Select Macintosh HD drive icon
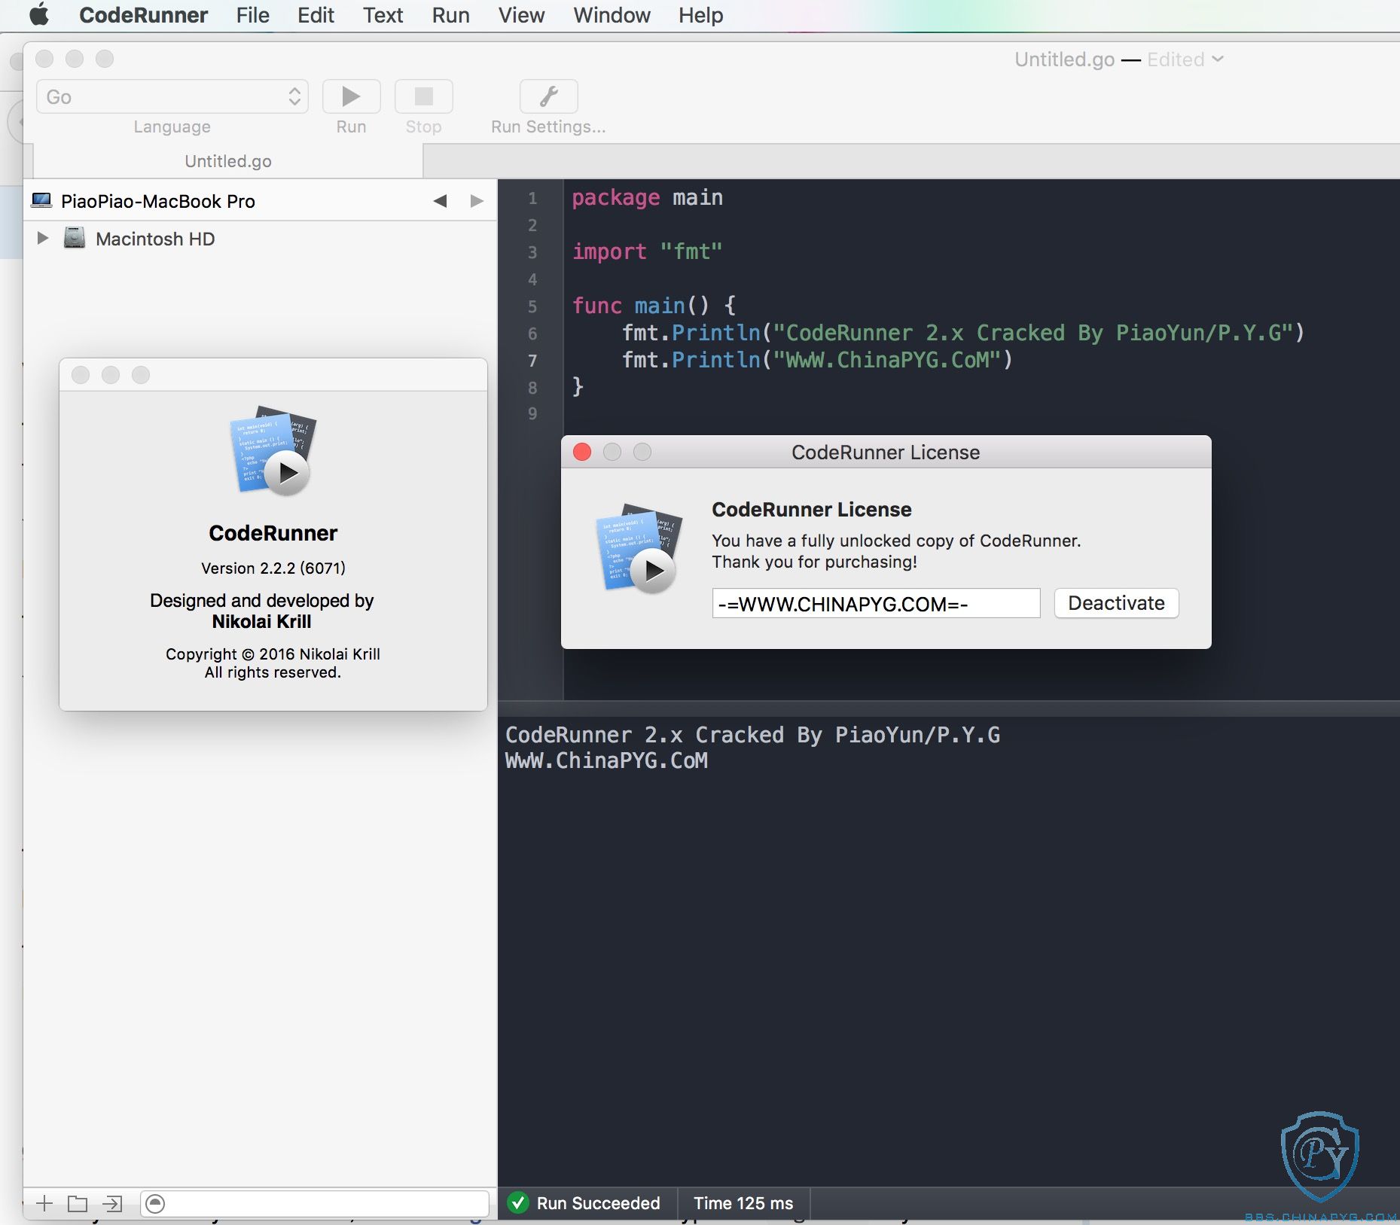Screen dimensions: 1400x1225 click(x=75, y=238)
